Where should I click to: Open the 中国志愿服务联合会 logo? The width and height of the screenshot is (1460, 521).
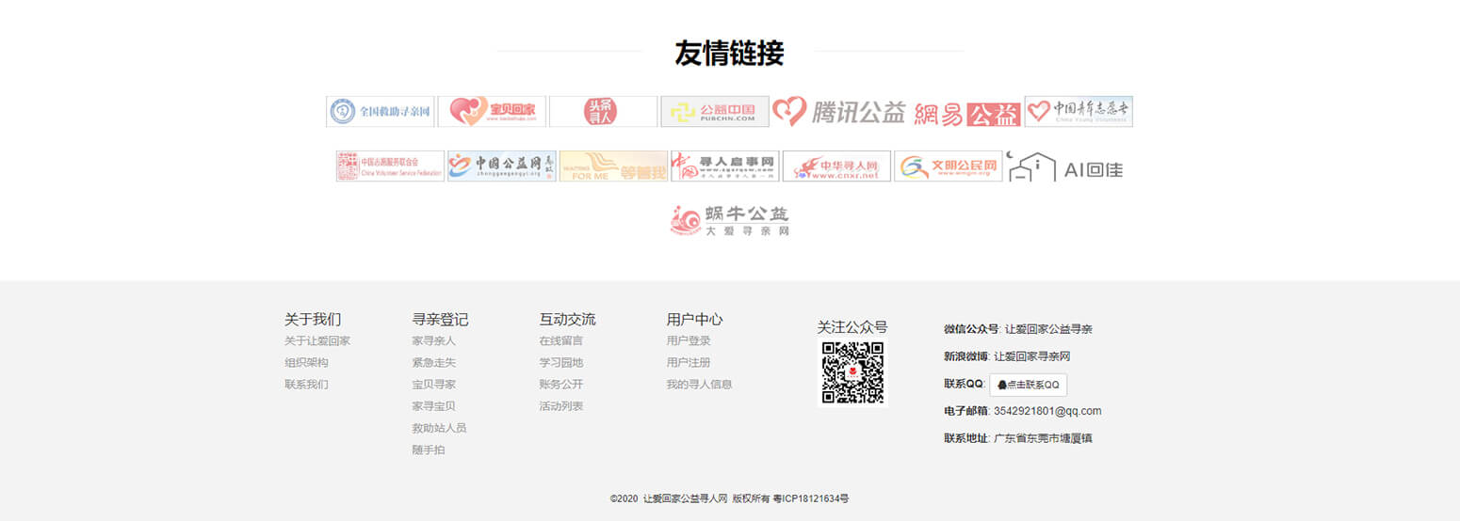[390, 166]
